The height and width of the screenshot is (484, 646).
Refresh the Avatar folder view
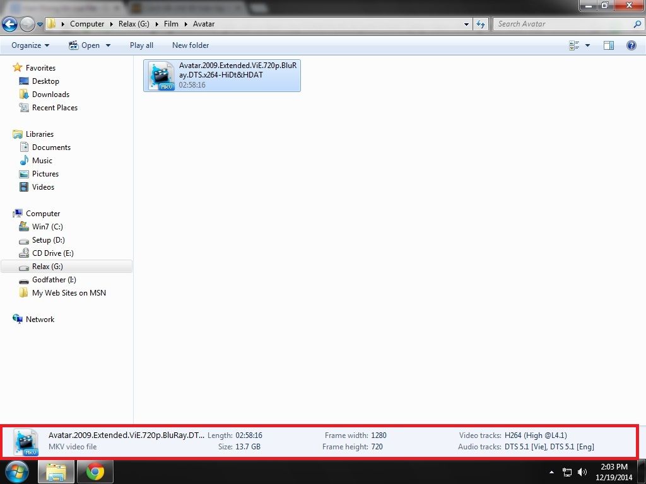click(481, 25)
